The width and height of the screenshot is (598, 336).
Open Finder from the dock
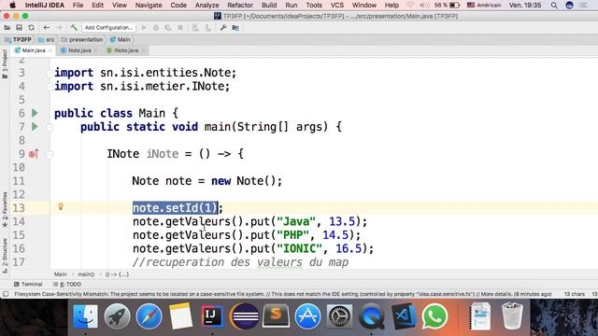[85, 316]
